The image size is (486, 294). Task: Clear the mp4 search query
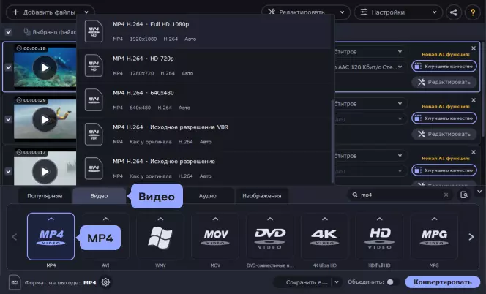coord(446,195)
